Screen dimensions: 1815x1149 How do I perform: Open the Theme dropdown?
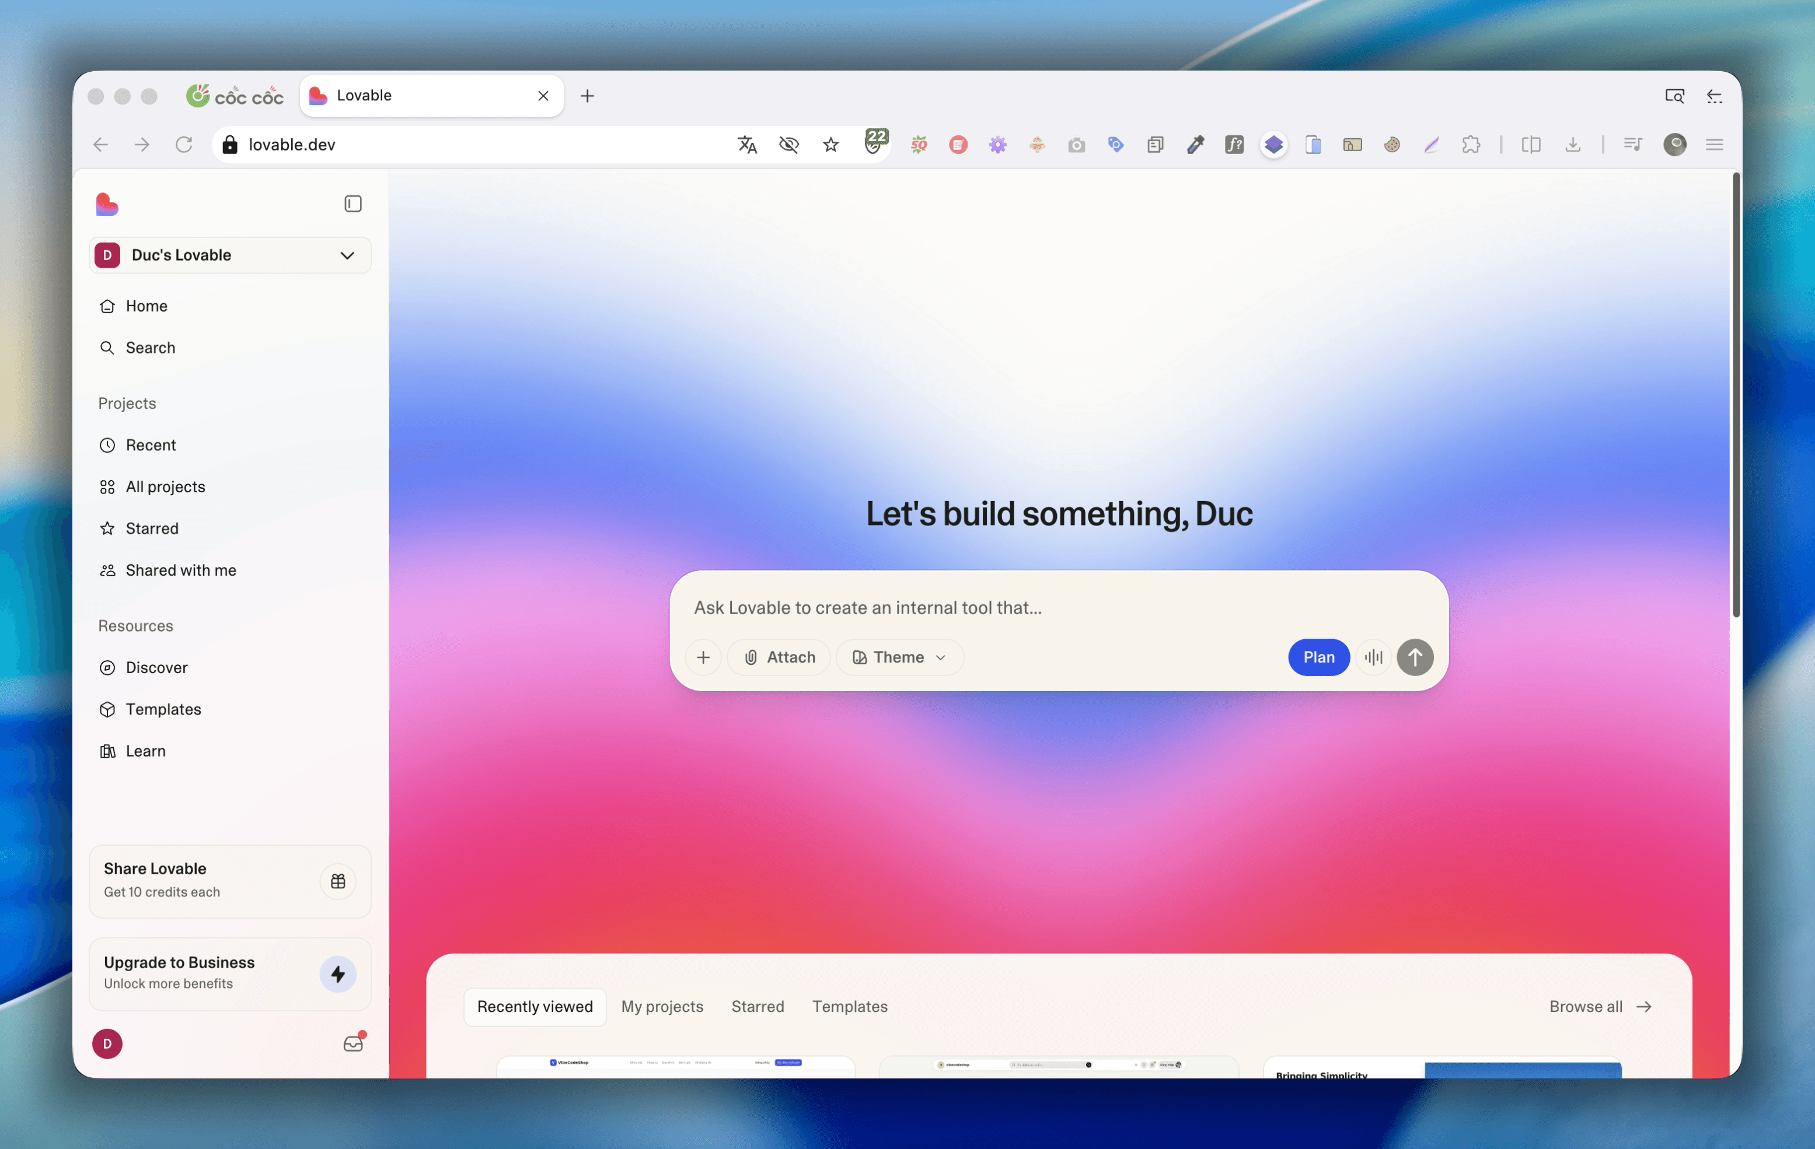coord(899,657)
